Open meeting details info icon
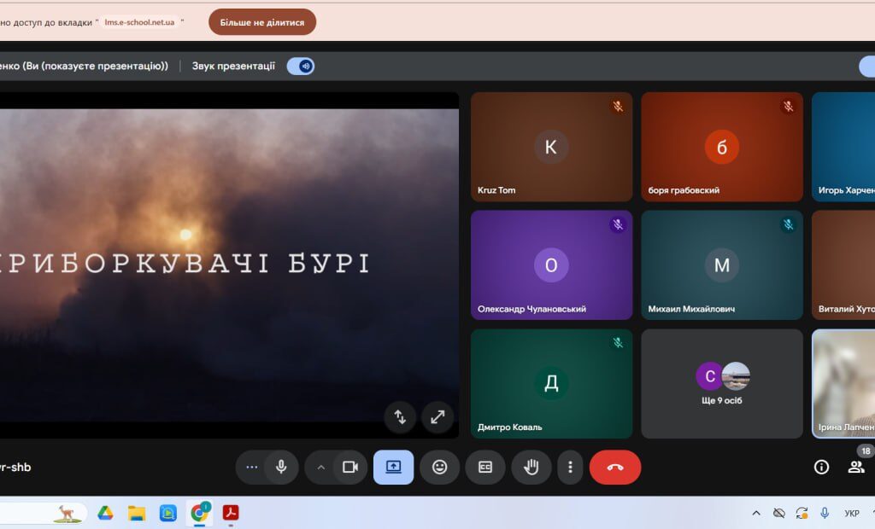 (821, 467)
